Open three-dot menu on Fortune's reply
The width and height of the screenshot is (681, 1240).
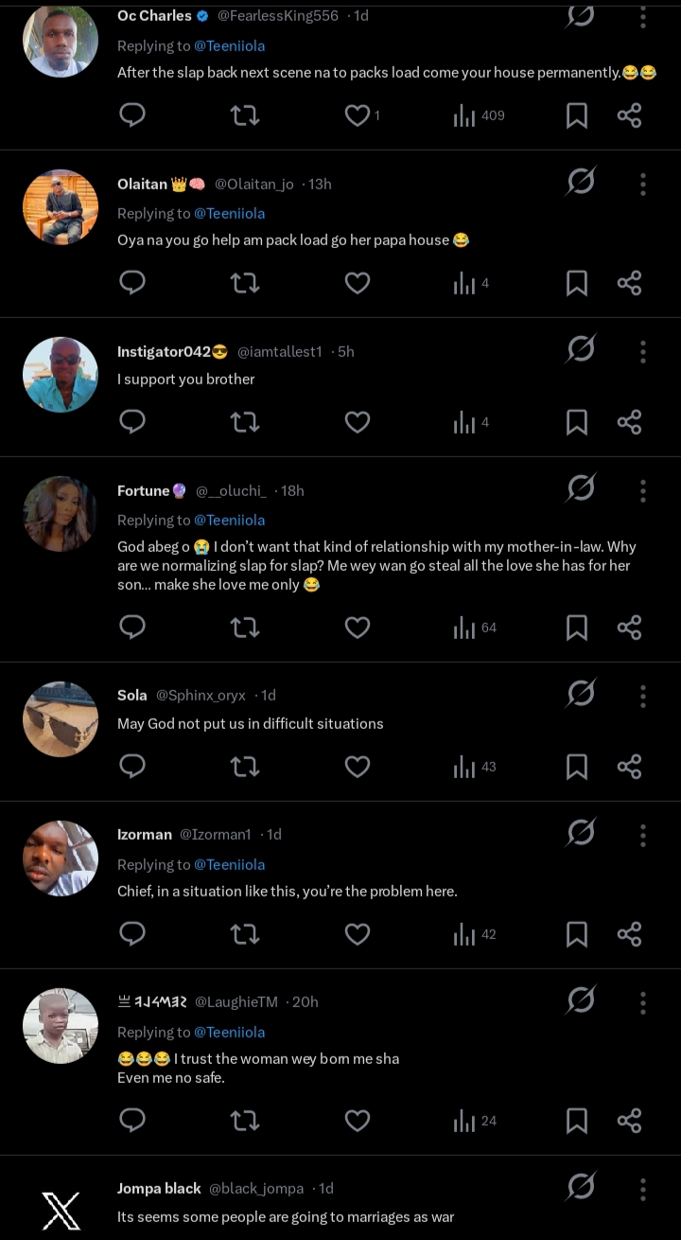pyautogui.click(x=642, y=490)
